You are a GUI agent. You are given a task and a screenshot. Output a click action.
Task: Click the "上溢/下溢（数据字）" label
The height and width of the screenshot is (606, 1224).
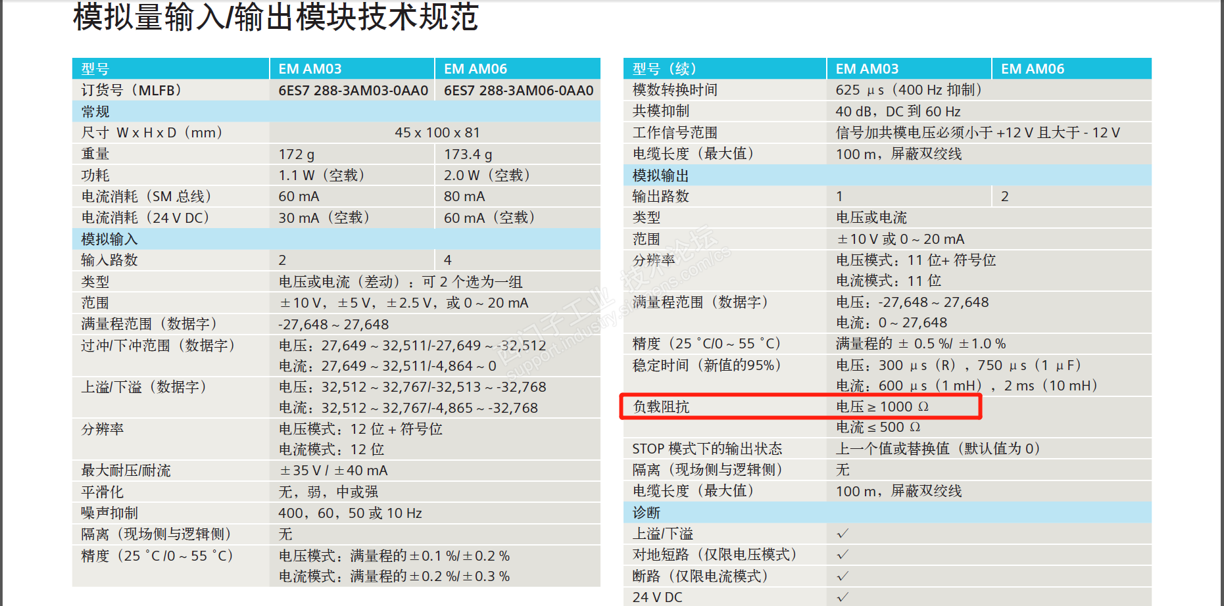[144, 387]
